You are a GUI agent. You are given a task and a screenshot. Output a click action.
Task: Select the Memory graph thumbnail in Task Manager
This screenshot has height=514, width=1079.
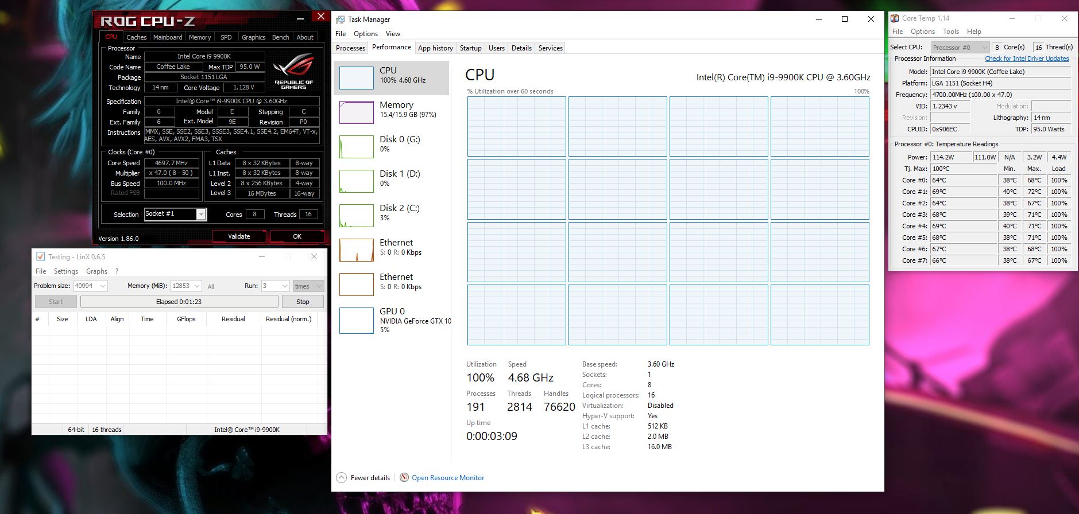tap(357, 112)
